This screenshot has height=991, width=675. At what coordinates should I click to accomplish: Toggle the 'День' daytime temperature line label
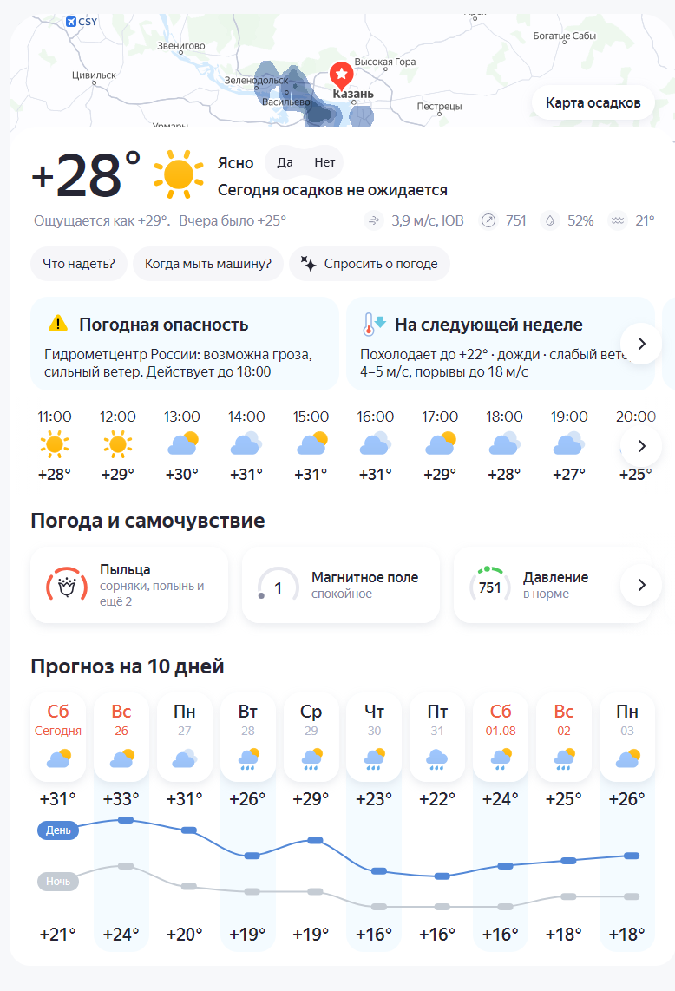58,830
